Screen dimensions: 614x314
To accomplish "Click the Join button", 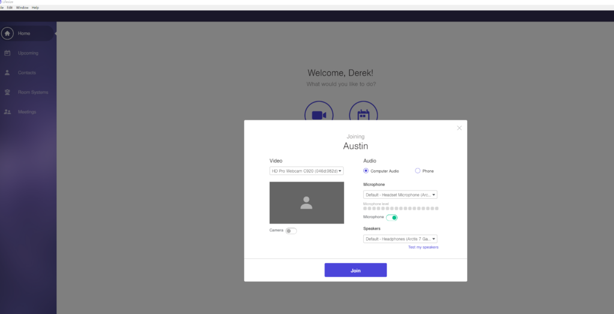I will tap(356, 270).
